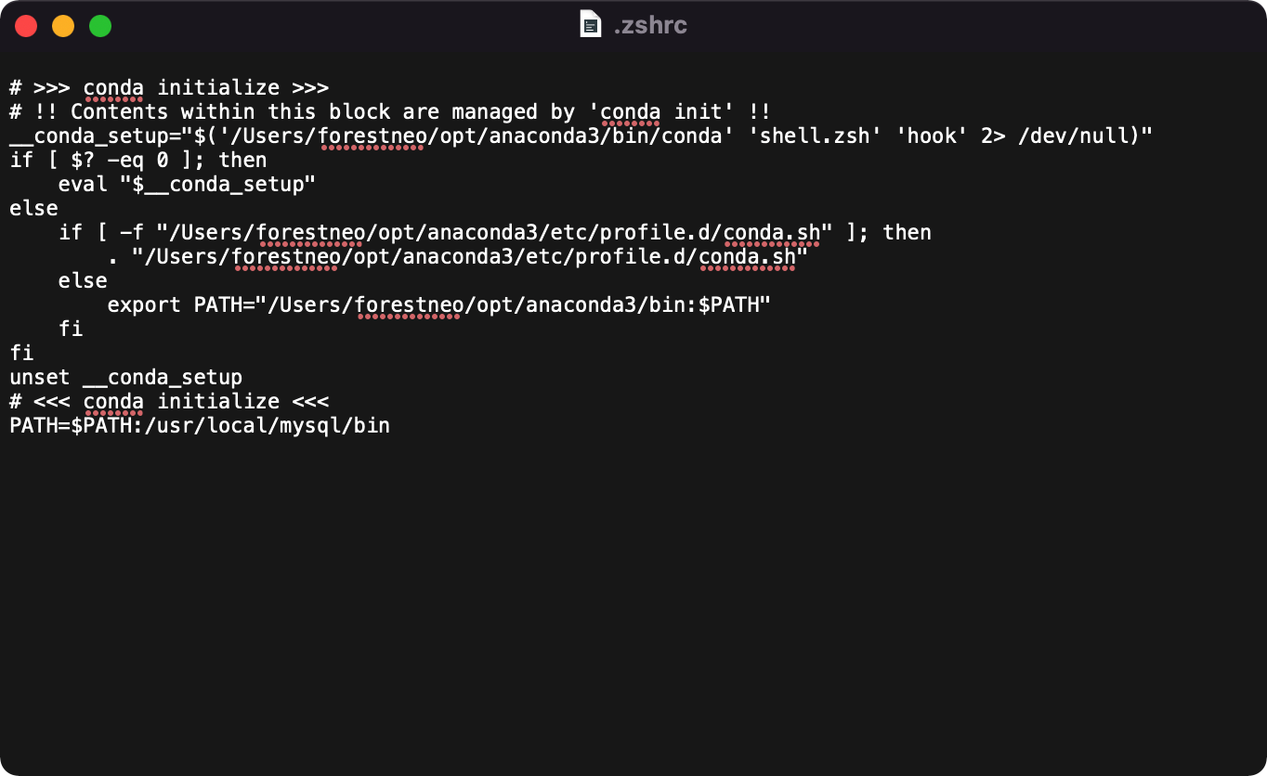Zoom the window using the green button

point(100,26)
